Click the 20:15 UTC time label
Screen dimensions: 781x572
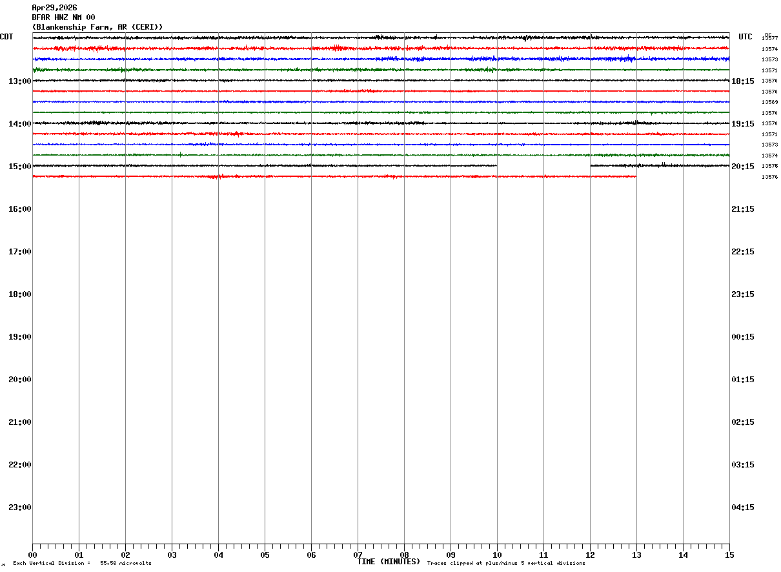(x=743, y=167)
